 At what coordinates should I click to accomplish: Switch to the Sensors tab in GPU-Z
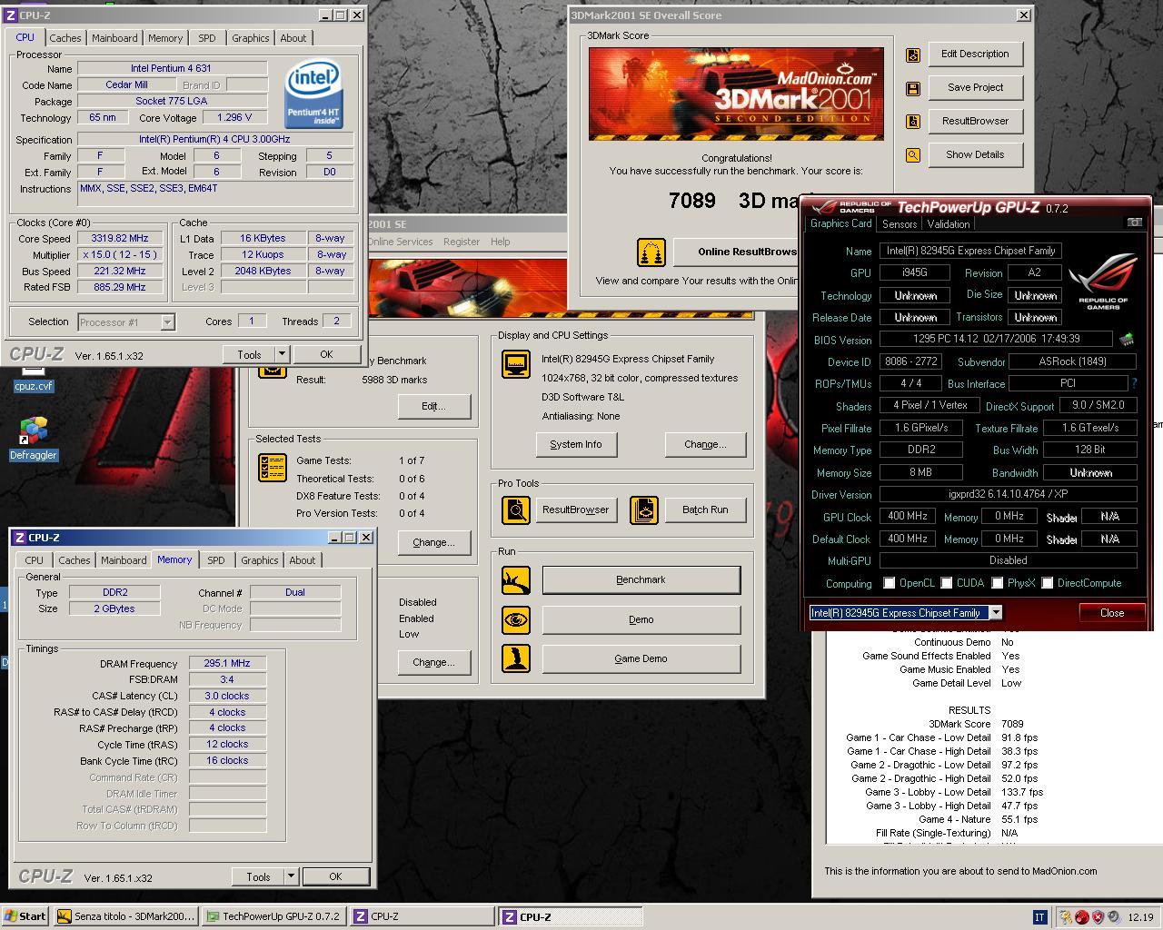pos(900,223)
